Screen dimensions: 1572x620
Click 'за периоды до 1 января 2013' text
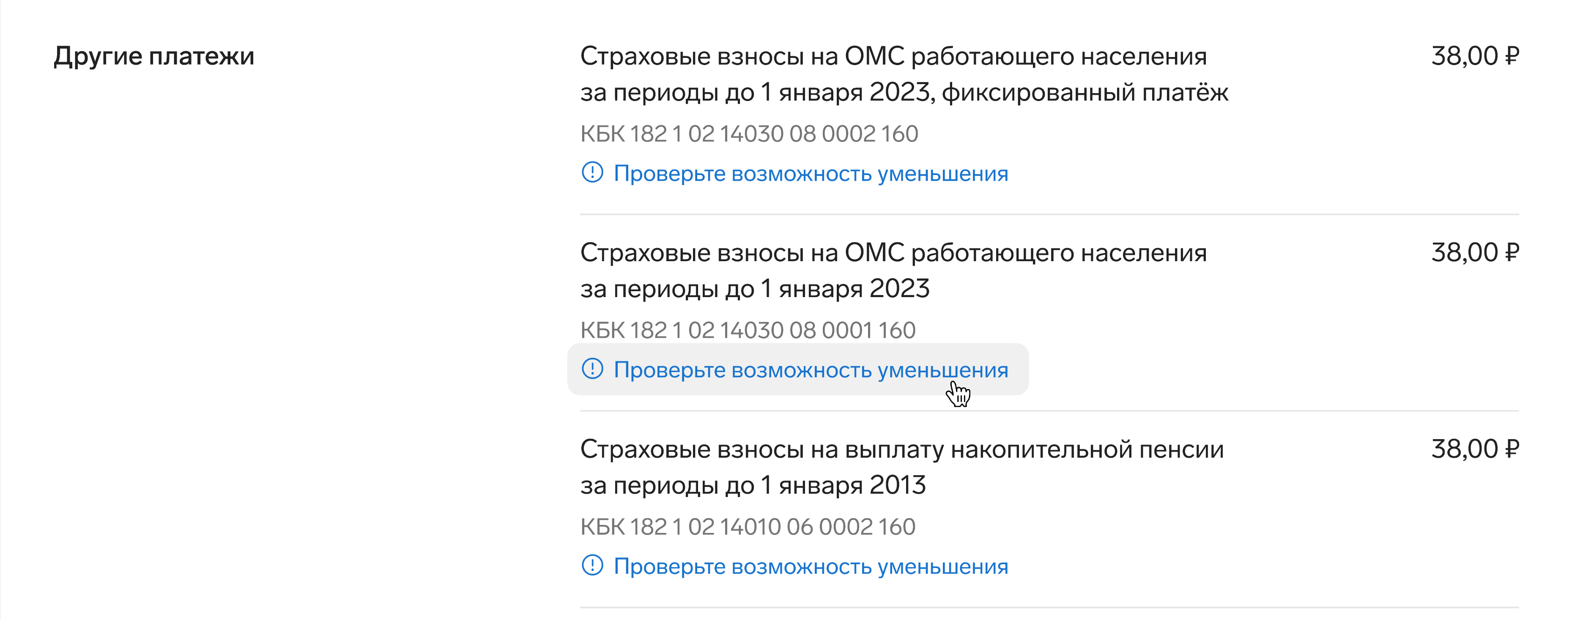click(x=753, y=486)
